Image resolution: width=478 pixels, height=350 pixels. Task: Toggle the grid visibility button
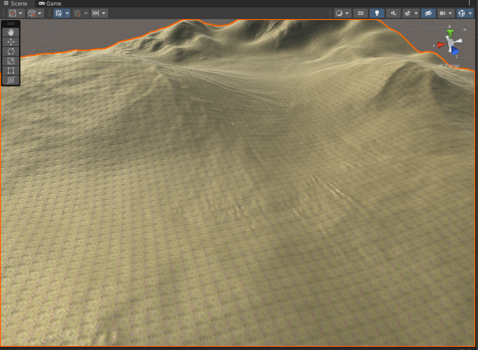click(59, 13)
